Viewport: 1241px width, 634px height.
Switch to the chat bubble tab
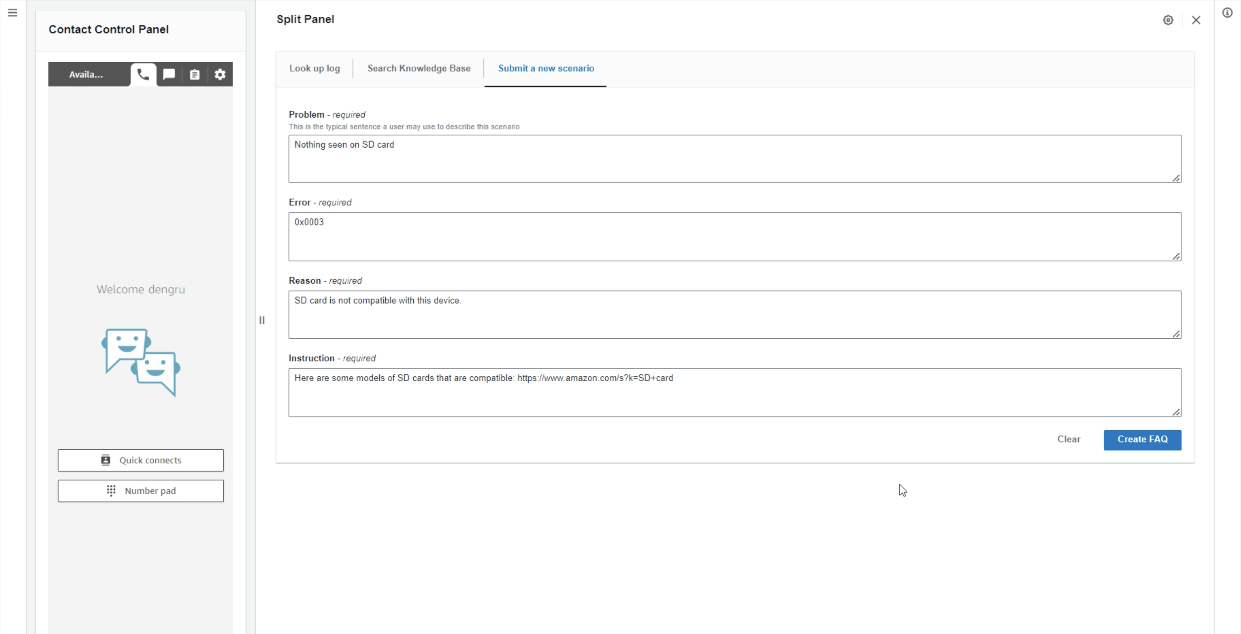169,75
